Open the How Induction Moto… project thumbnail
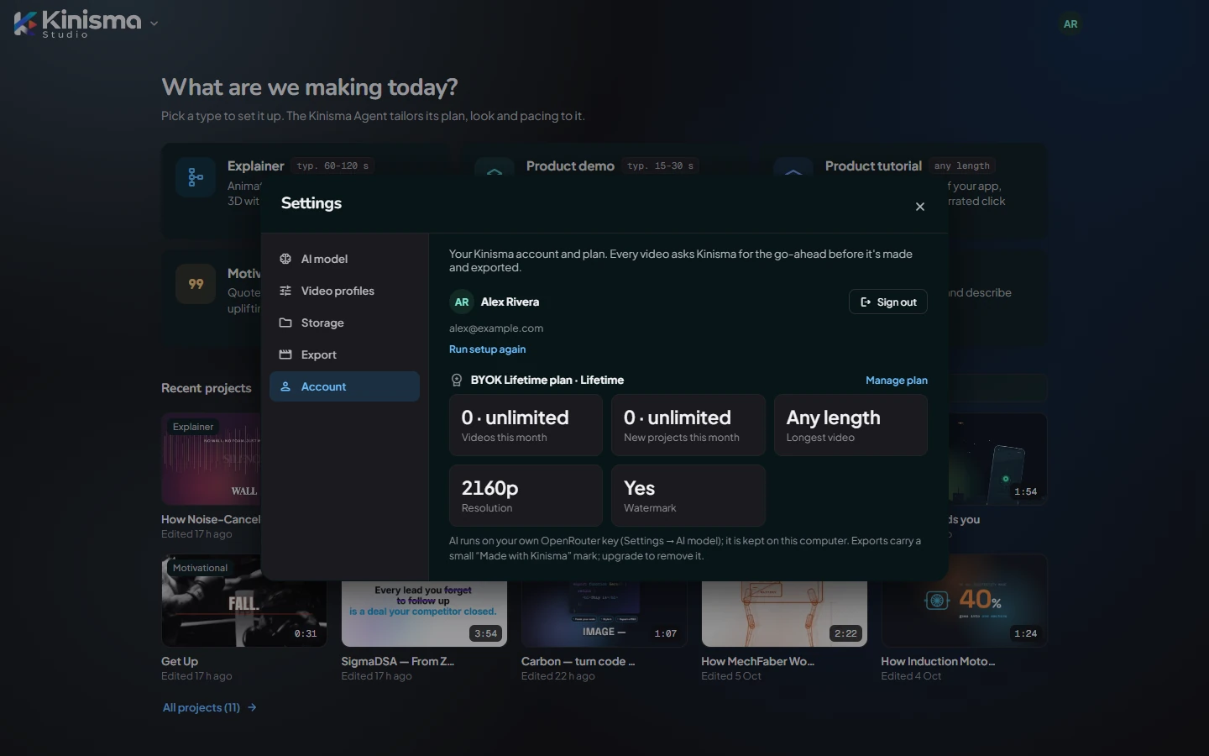 pyautogui.click(x=964, y=601)
